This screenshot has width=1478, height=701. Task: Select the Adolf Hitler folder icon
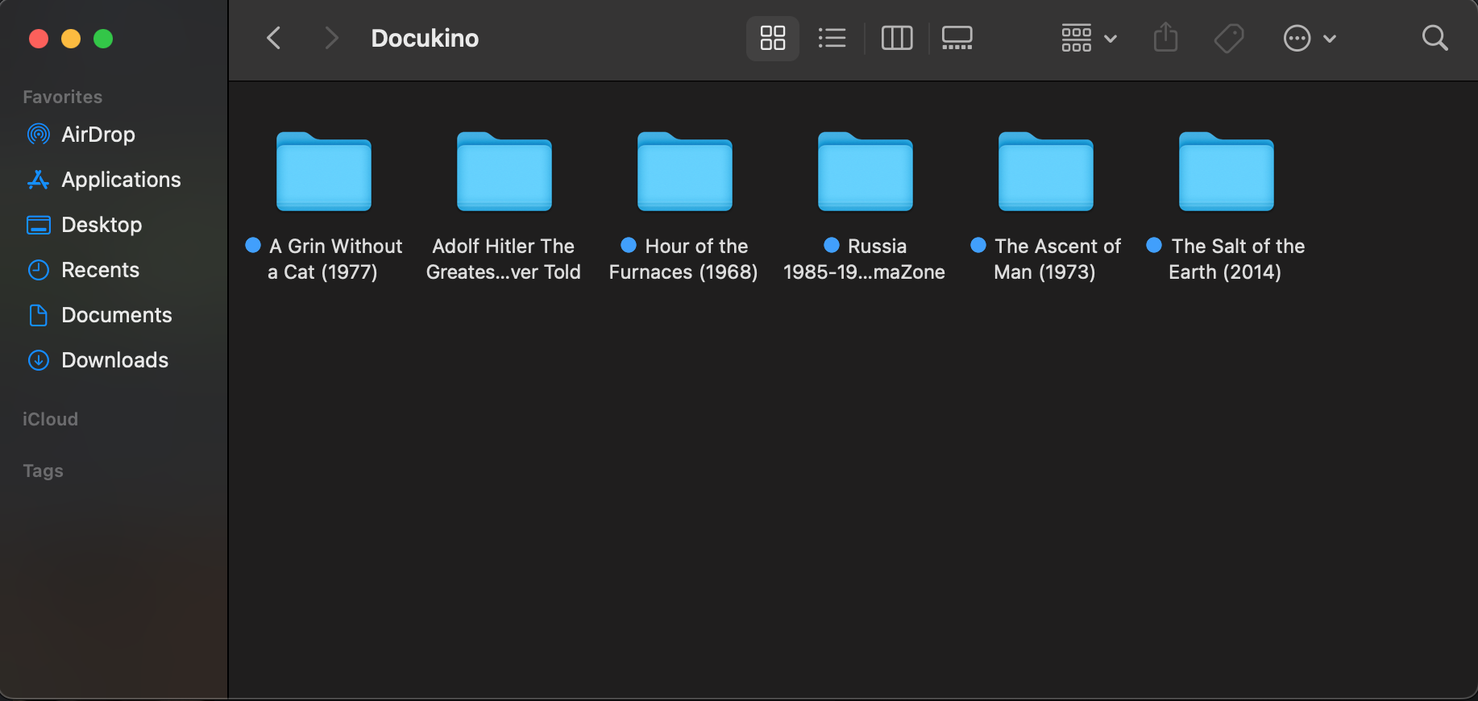[x=504, y=171]
